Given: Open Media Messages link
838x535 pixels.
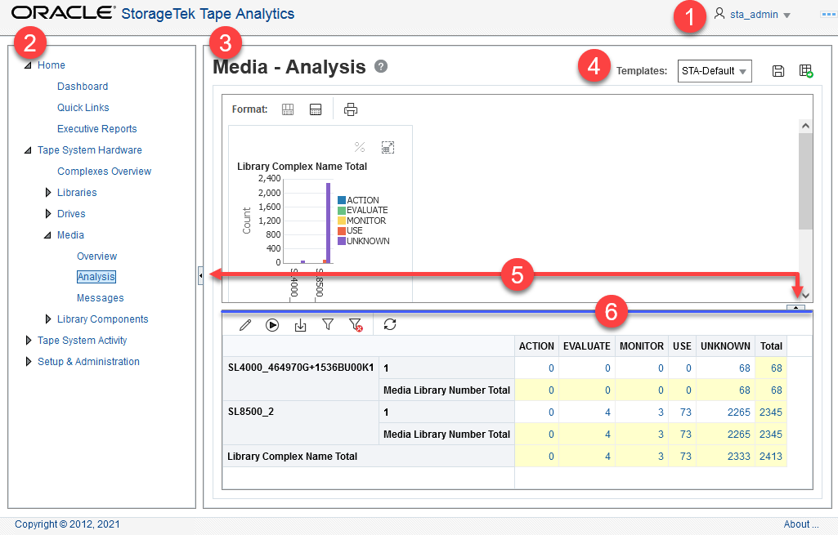Looking at the screenshot, I should (x=100, y=298).
